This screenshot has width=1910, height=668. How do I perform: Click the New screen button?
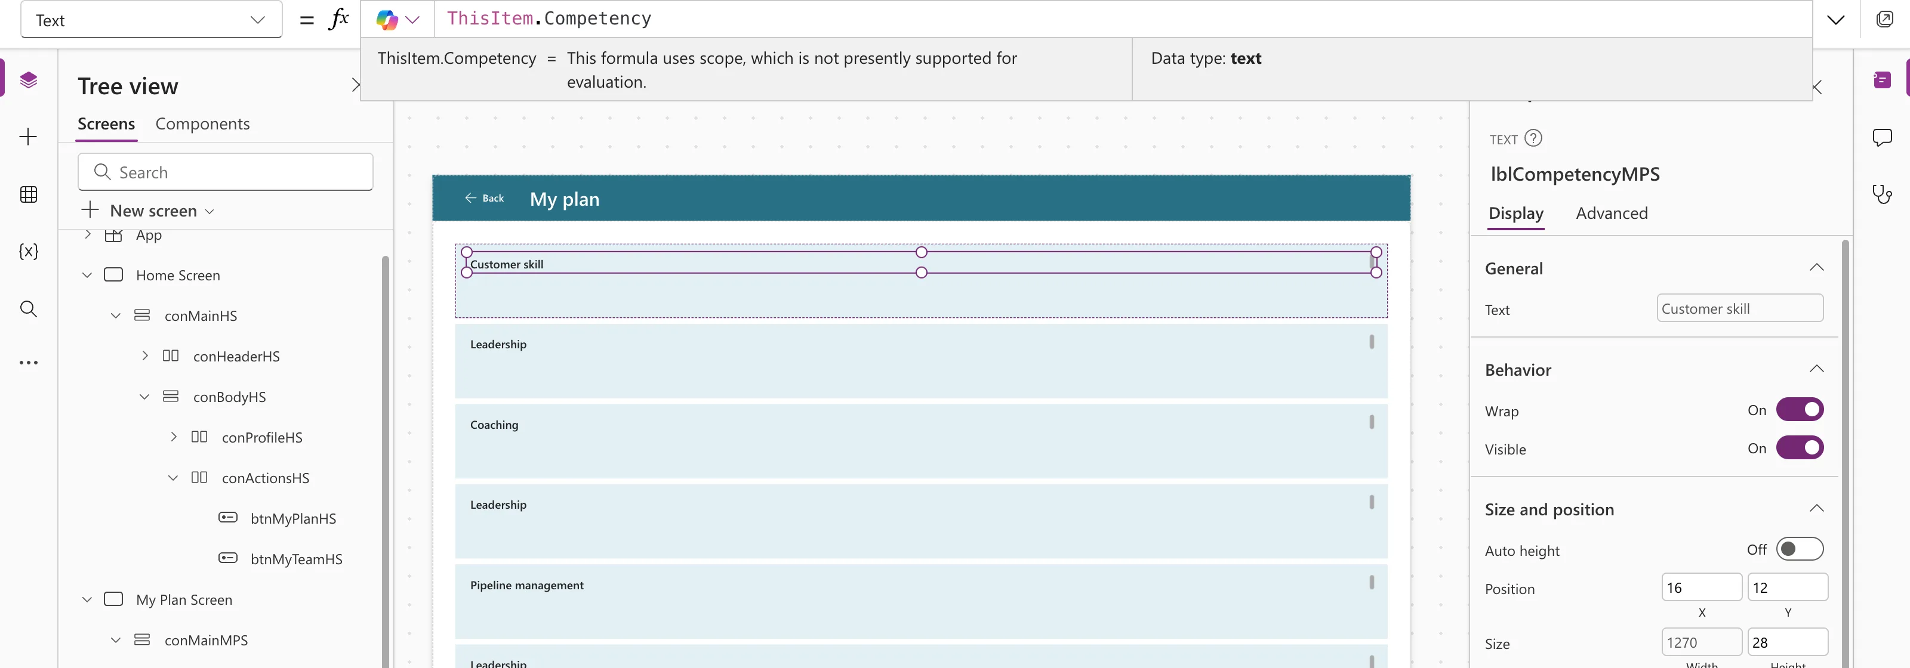pyautogui.click(x=148, y=211)
